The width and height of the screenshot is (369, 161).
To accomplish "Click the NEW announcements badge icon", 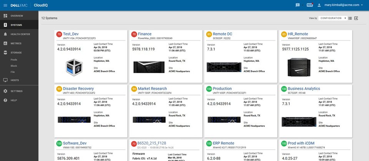I will click(x=310, y=5).
